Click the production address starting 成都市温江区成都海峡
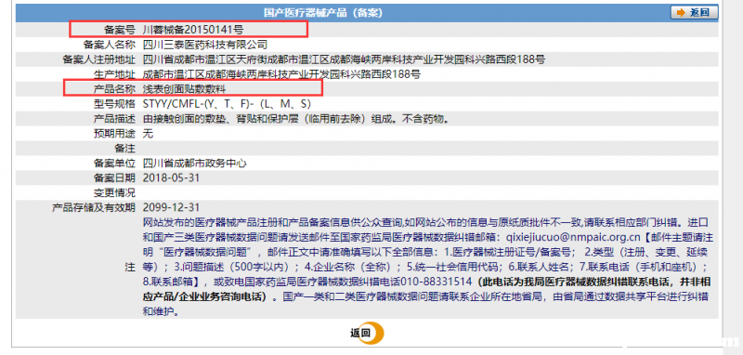 [281, 74]
